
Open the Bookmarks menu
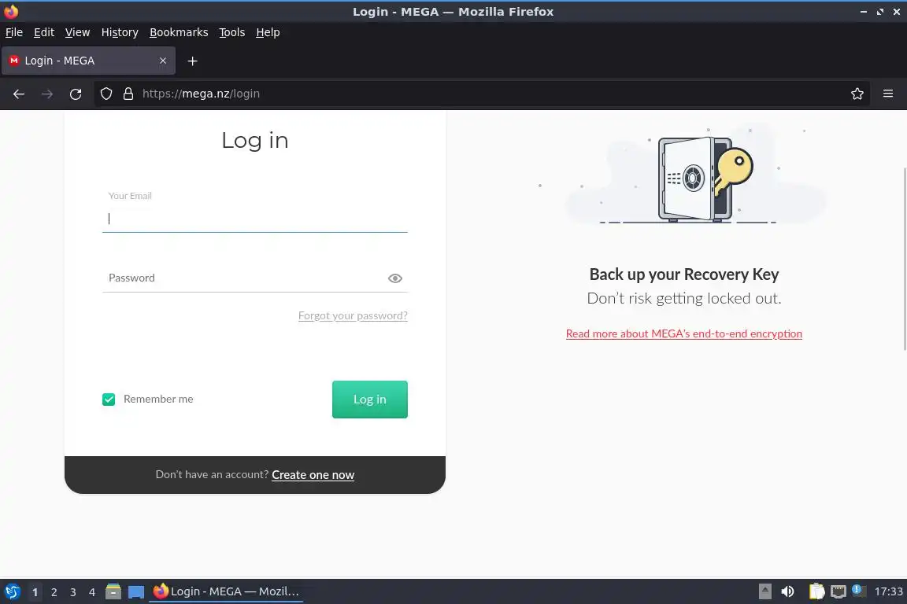point(179,32)
